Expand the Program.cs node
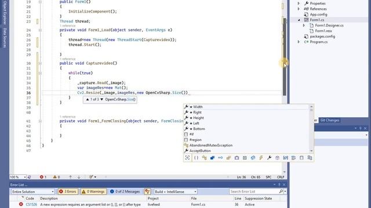 tap(299, 42)
